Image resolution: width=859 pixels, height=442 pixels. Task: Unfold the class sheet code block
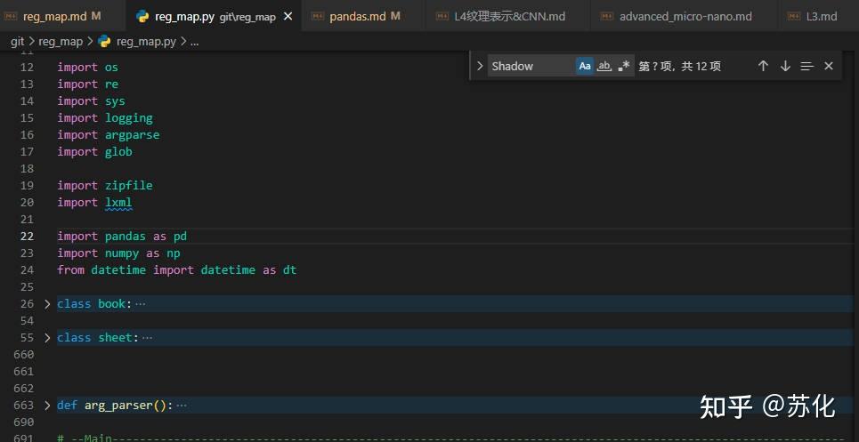(x=48, y=338)
